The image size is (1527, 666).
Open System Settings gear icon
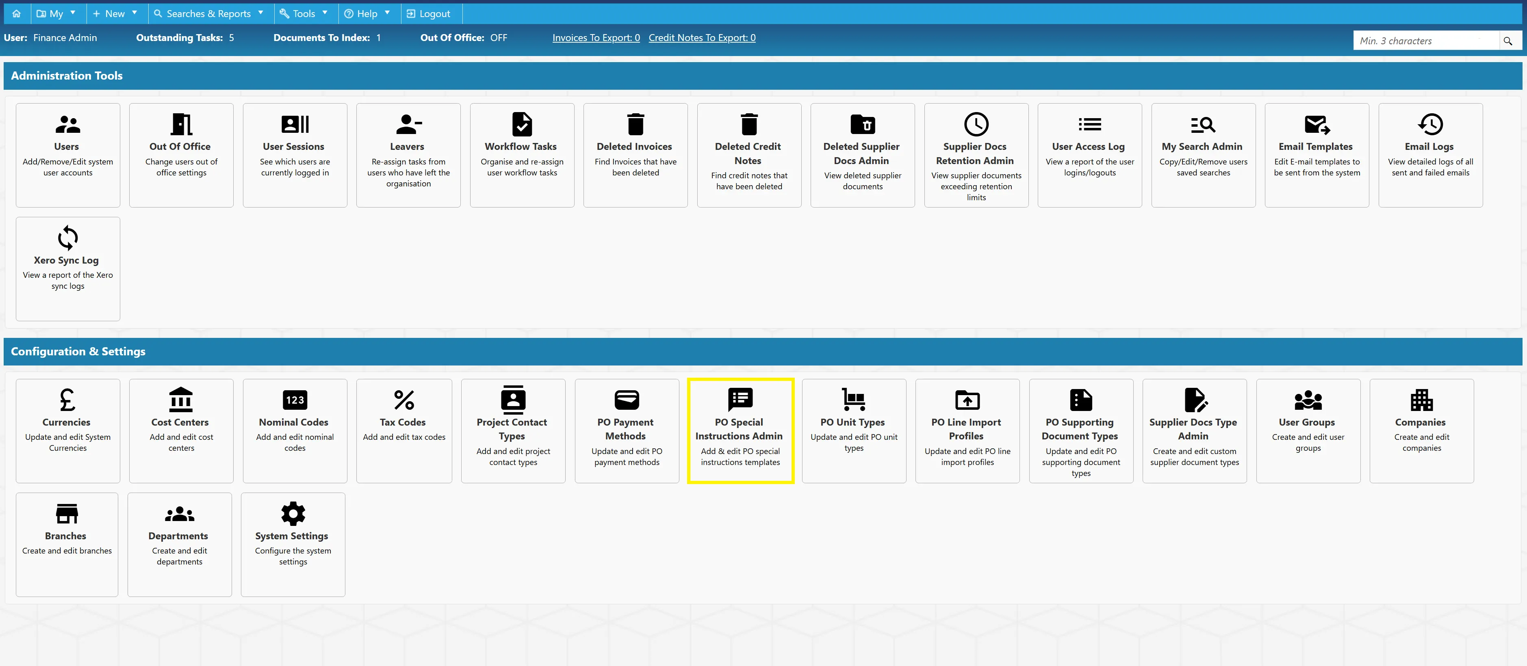[x=293, y=513]
